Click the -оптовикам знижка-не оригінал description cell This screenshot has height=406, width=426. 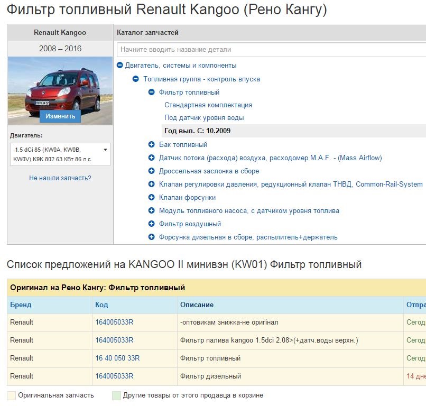(x=290, y=322)
